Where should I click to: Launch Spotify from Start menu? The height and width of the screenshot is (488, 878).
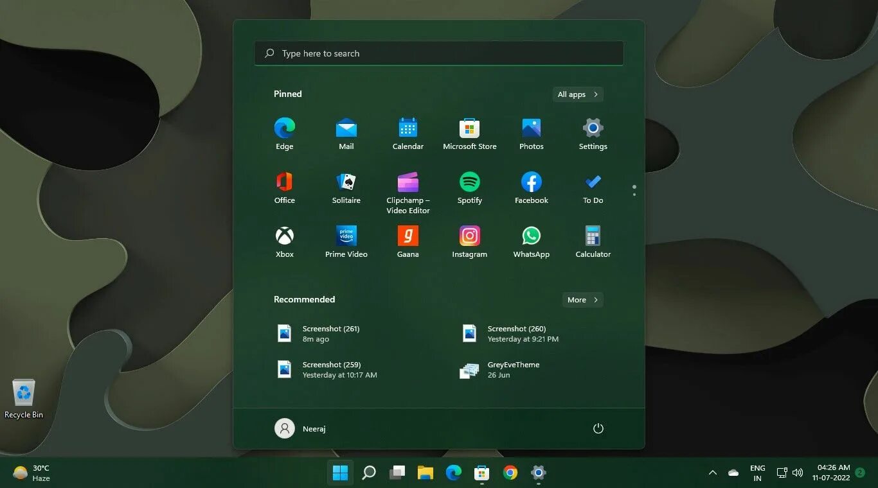[470, 187]
